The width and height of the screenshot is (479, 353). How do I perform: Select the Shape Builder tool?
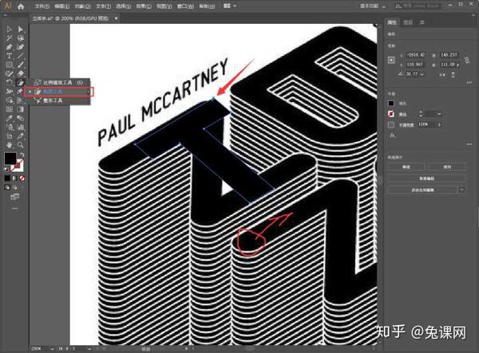click(x=9, y=100)
